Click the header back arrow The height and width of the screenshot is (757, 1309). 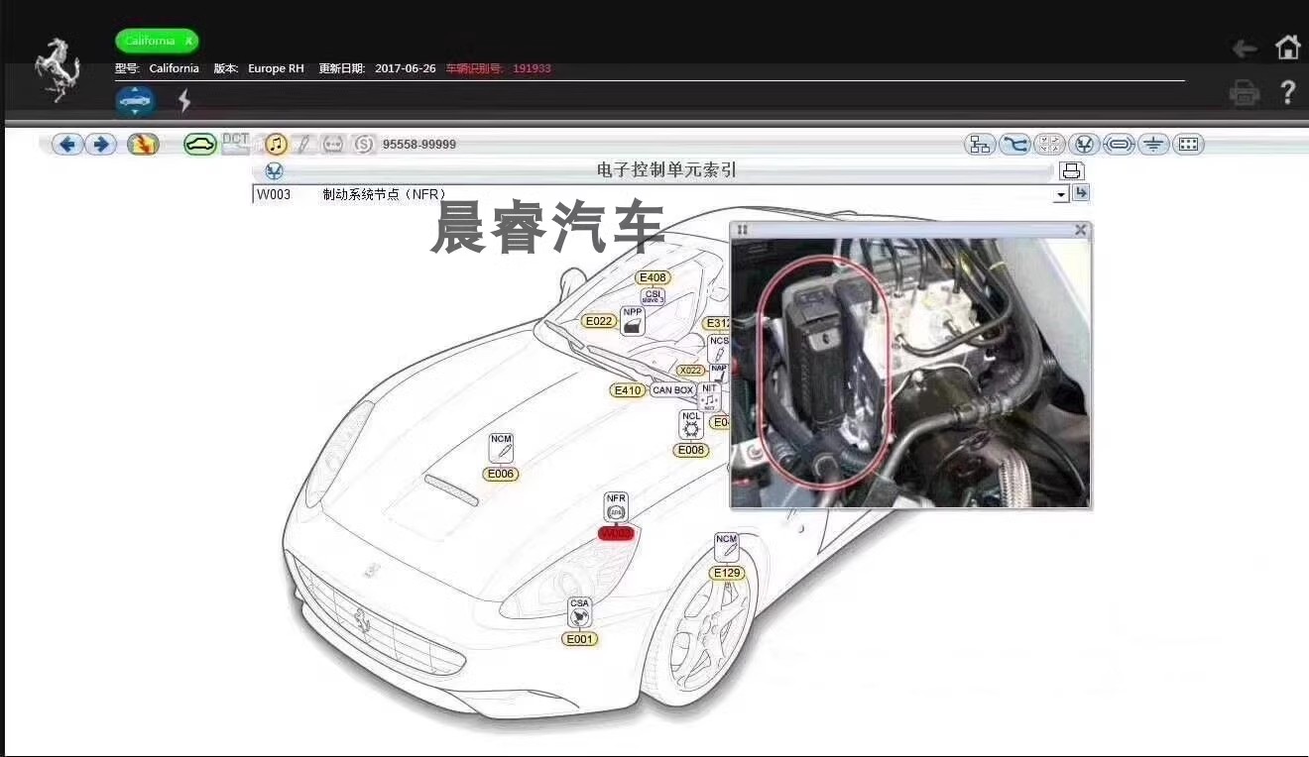pos(1245,48)
